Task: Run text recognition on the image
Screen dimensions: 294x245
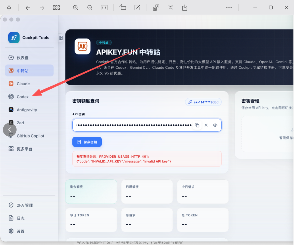Action: point(170,8)
